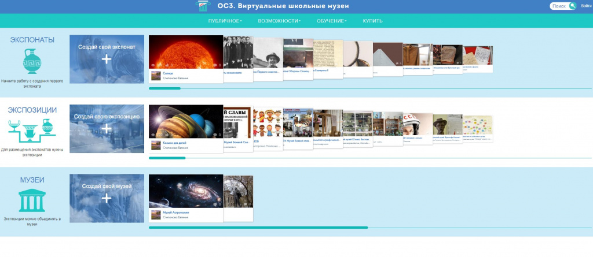
Task: Open the ethnographic loom exposition thumbnail
Action: pos(328,124)
